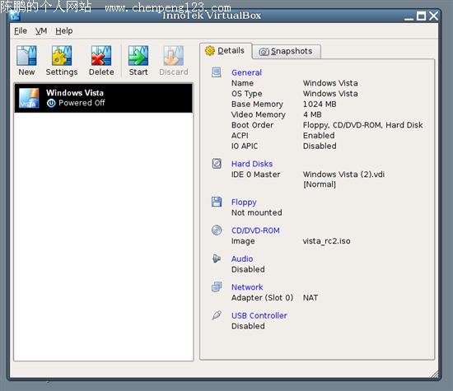This screenshot has height=391, width=453.
Task: Maximize the VirtualBox window
Action: 421,16
